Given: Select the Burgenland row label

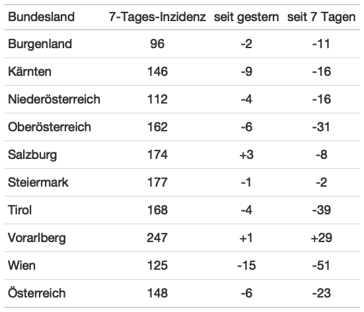Looking at the screenshot, I should tap(40, 44).
